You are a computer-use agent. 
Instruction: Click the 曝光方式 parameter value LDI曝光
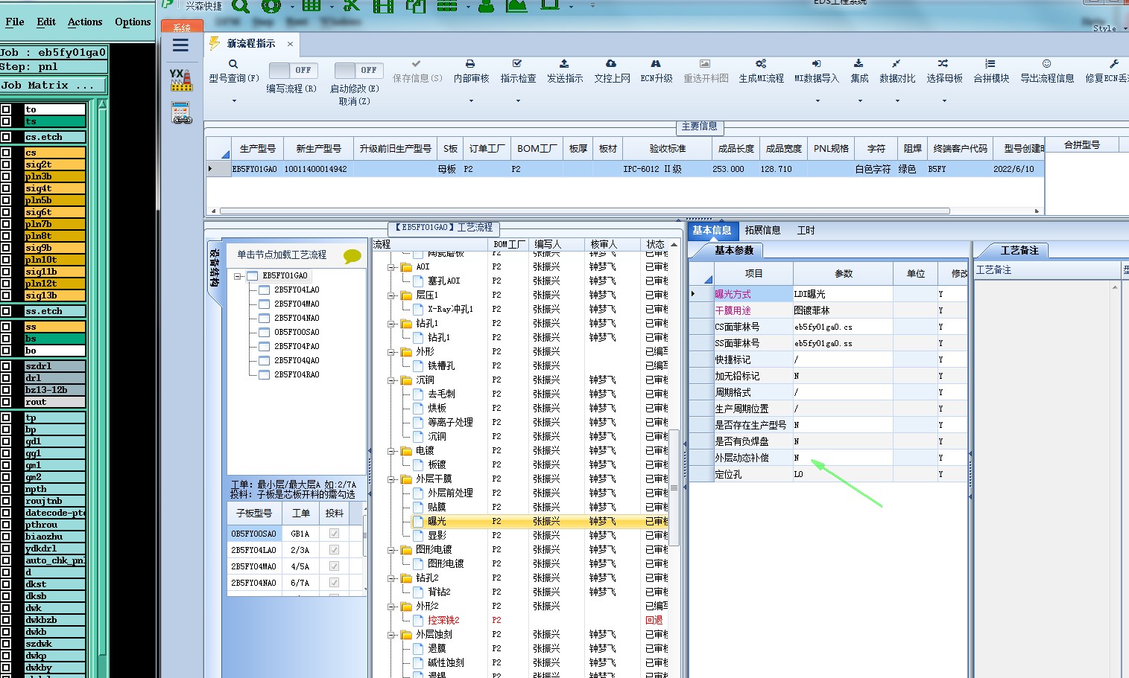[x=842, y=295]
